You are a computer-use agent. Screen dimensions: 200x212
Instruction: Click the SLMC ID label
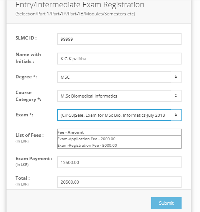pos(26,38)
